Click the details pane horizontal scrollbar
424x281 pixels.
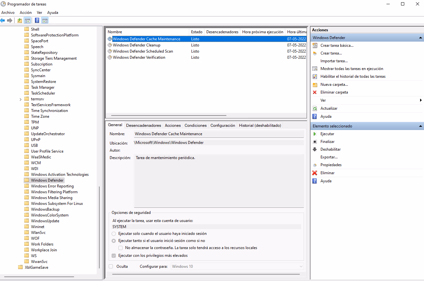click(205, 274)
